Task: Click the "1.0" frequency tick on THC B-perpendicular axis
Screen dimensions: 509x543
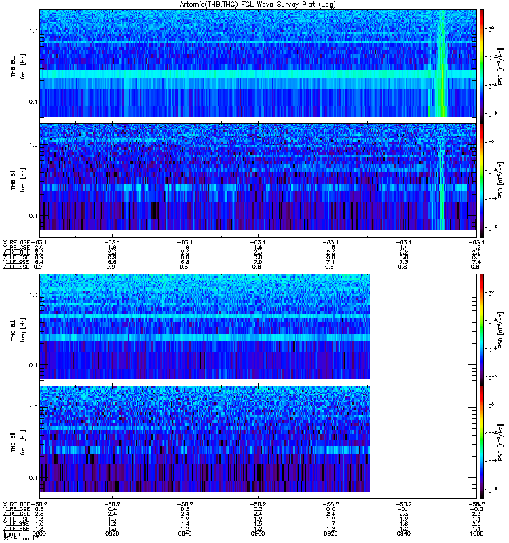Action: click(33, 295)
